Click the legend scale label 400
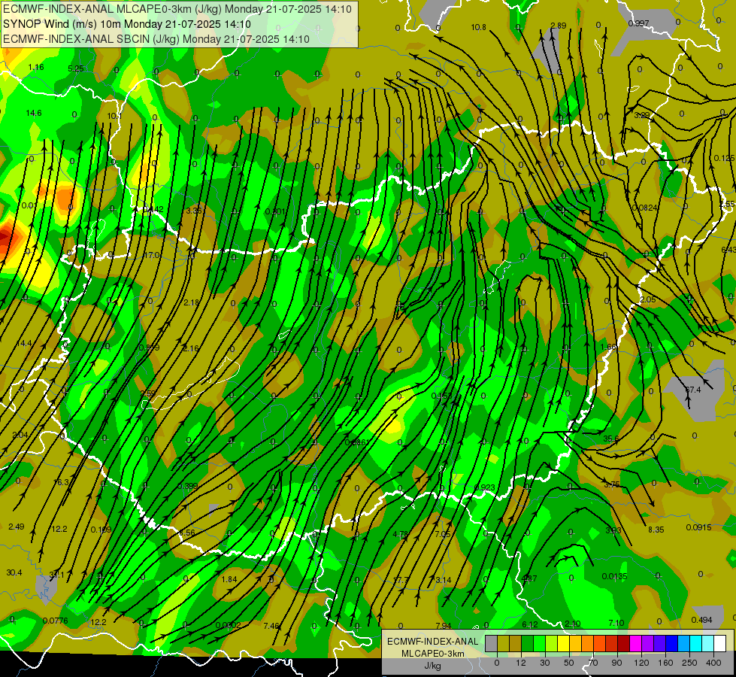736x677 pixels. pos(713,663)
